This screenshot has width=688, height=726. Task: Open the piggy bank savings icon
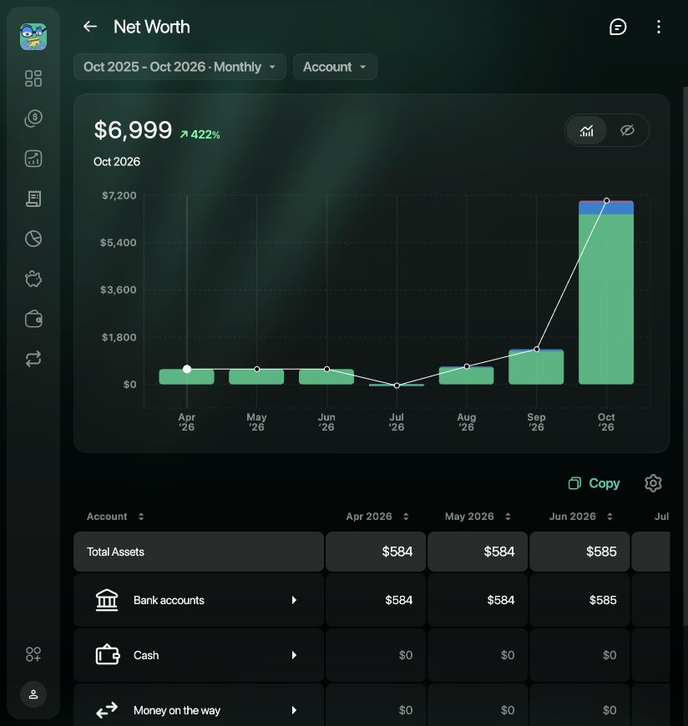[33, 279]
